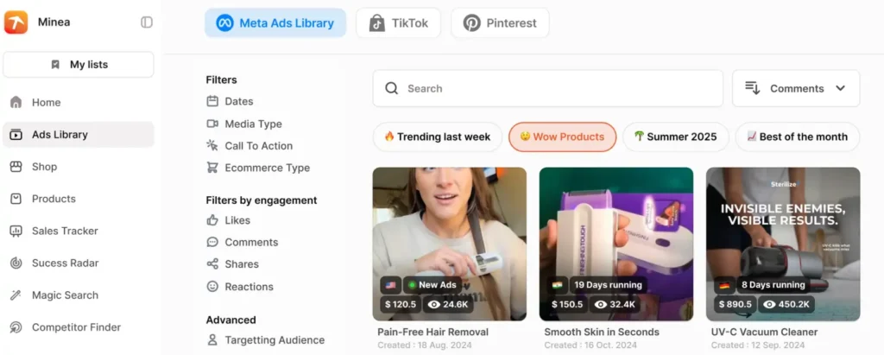Click the thumbs-up Likes icon
This screenshot has height=355, width=884.
[212, 220]
